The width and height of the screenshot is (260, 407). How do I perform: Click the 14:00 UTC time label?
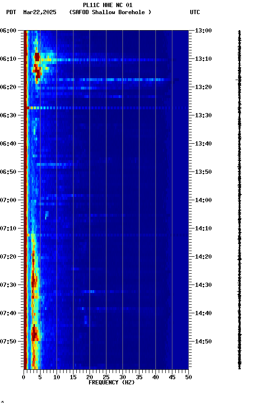click(203, 200)
